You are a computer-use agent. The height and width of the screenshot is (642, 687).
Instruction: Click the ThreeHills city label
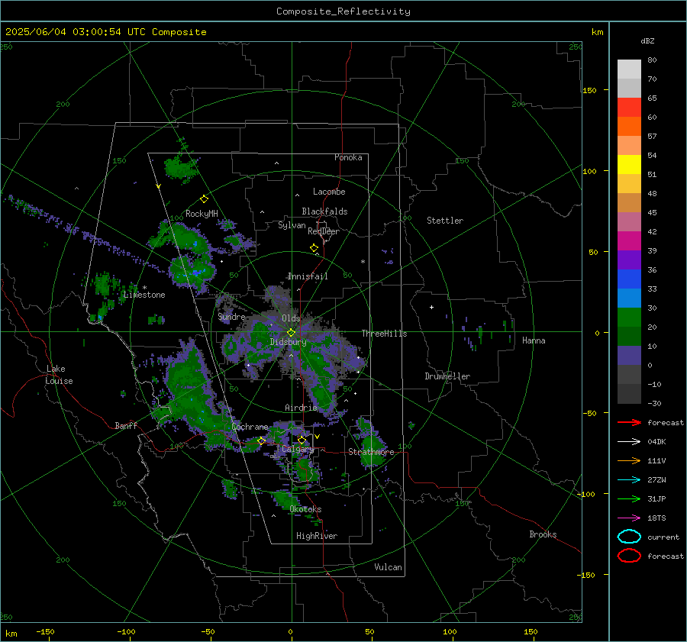(384, 334)
